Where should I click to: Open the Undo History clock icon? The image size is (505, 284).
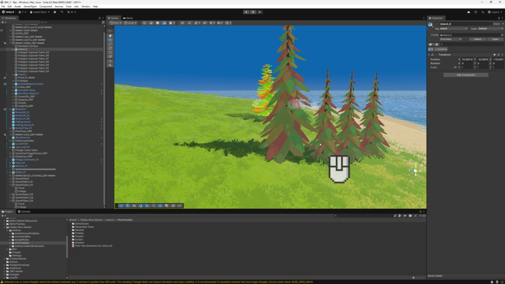pos(476,12)
